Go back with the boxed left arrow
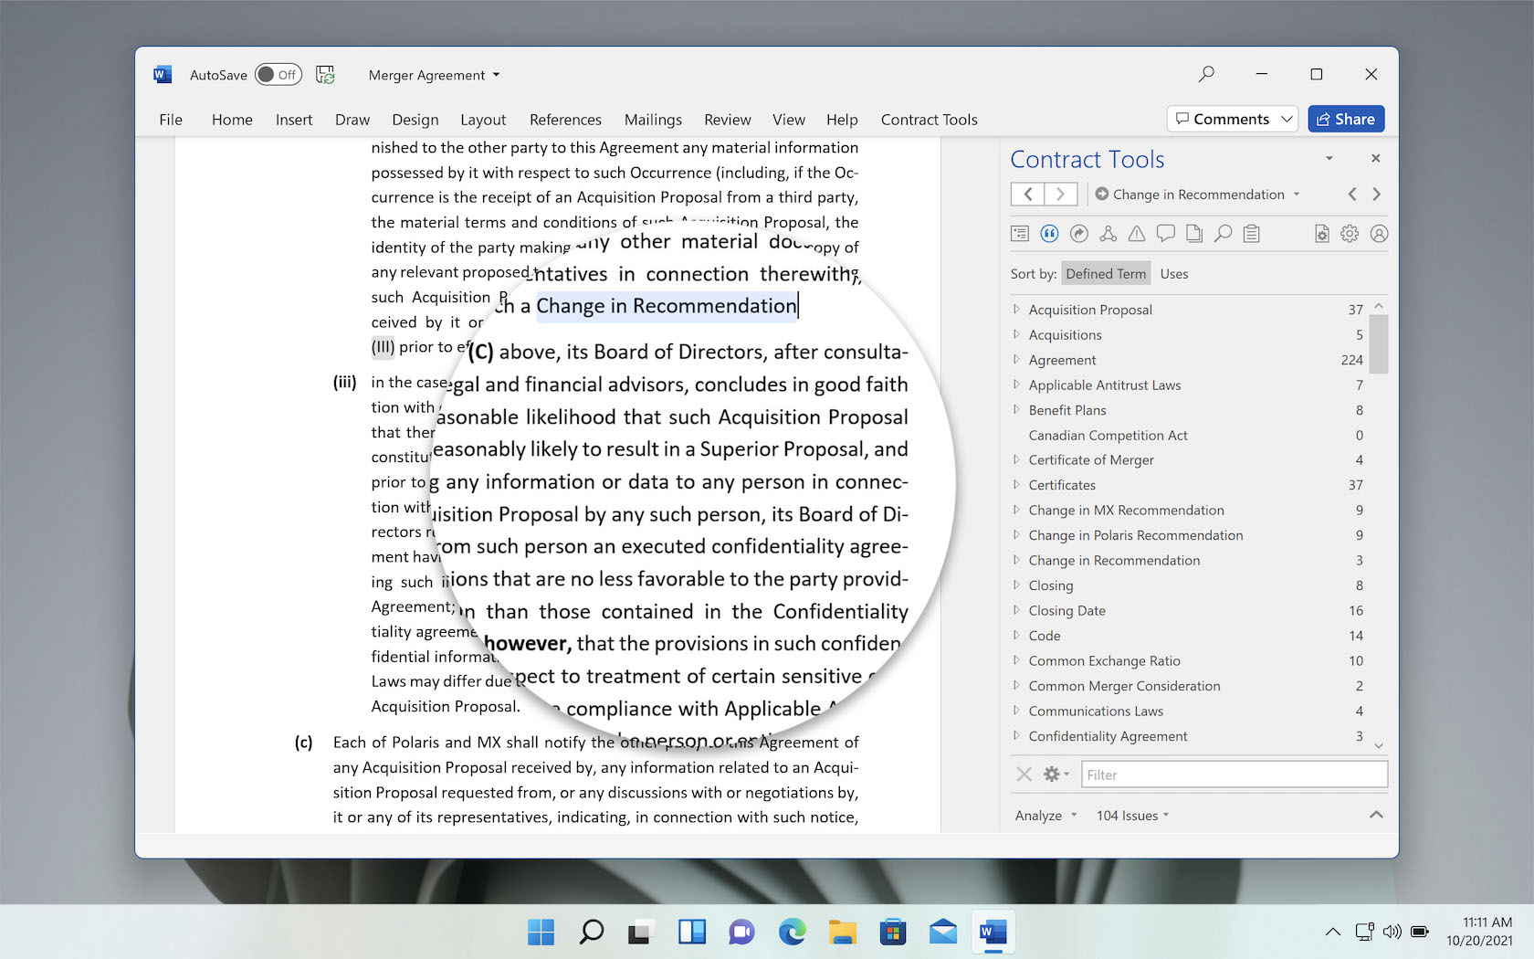This screenshot has height=959, width=1534. (1027, 194)
